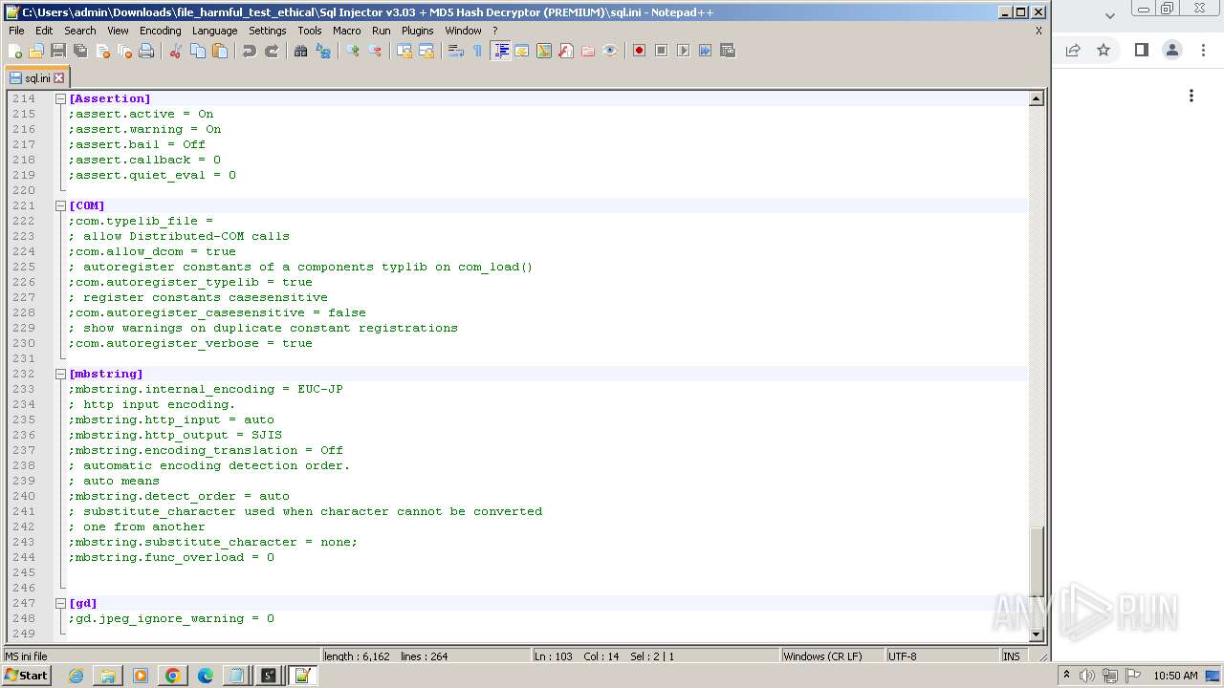Open the Replace toolbar icon
The image size is (1224, 688).
click(323, 51)
